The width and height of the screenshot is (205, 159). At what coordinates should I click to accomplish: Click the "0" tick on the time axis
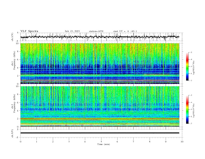coord(20,142)
